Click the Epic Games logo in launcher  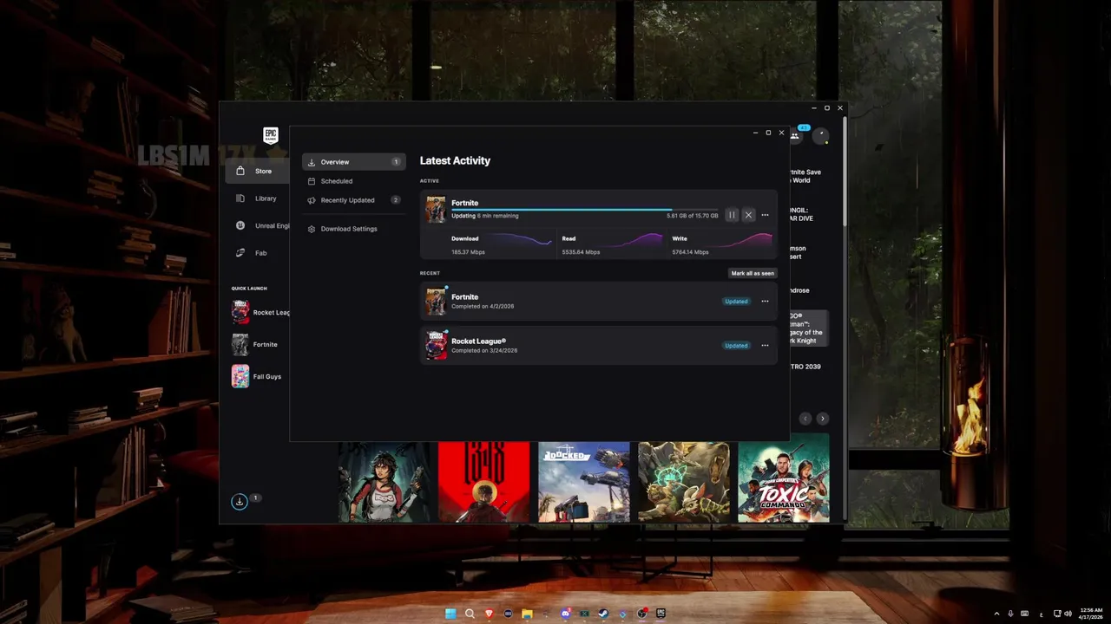tap(271, 135)
